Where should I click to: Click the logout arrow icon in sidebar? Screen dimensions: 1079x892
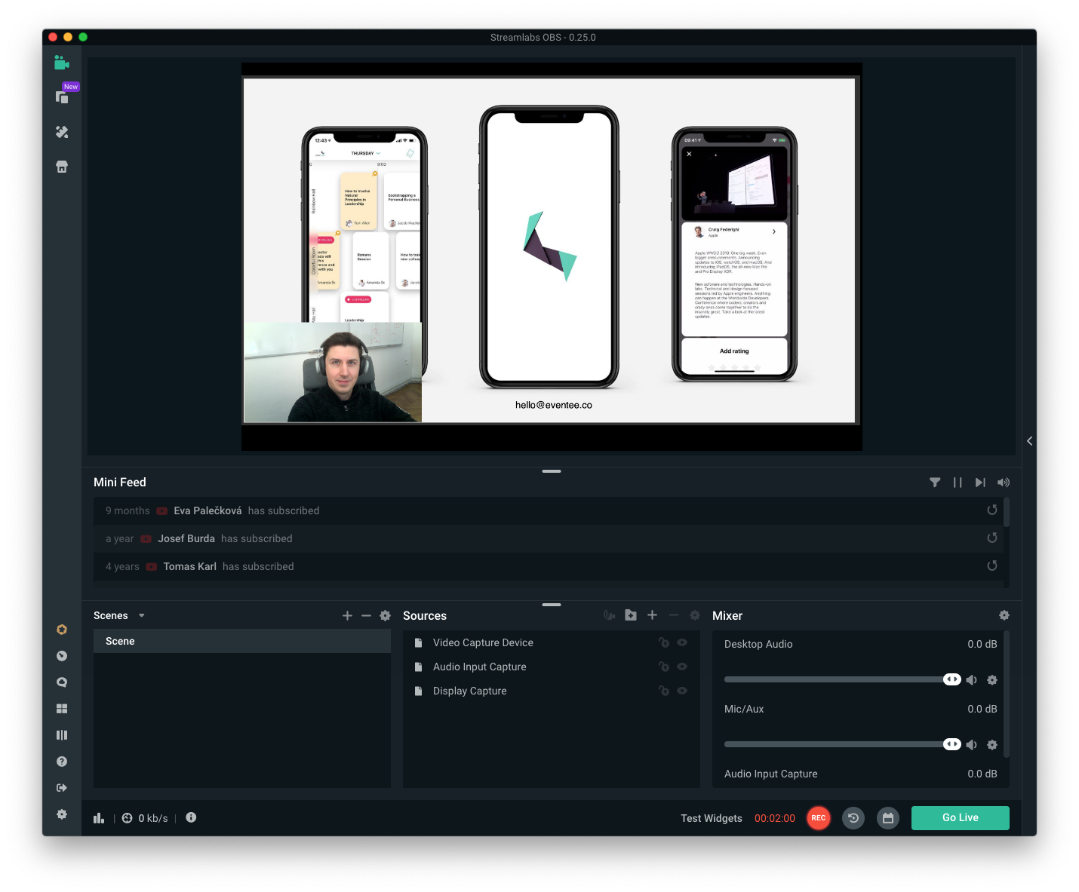click(x=62, y=788)
